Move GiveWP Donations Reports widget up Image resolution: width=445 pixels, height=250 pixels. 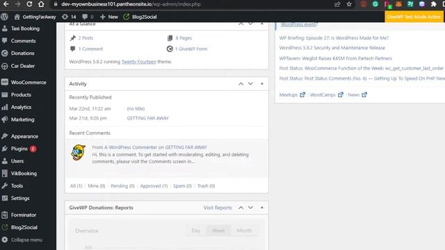click(241, 208)
